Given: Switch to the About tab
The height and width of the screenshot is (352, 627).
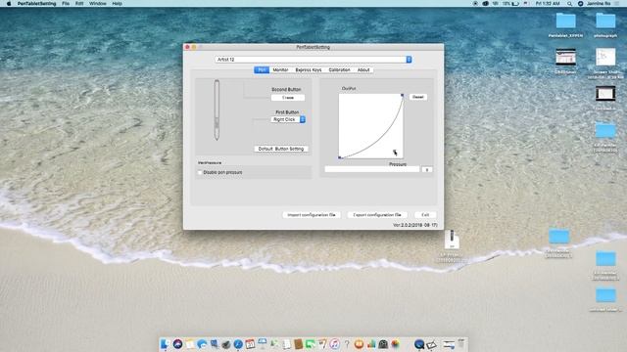Looking at the screenshot, I should point(363,69).
